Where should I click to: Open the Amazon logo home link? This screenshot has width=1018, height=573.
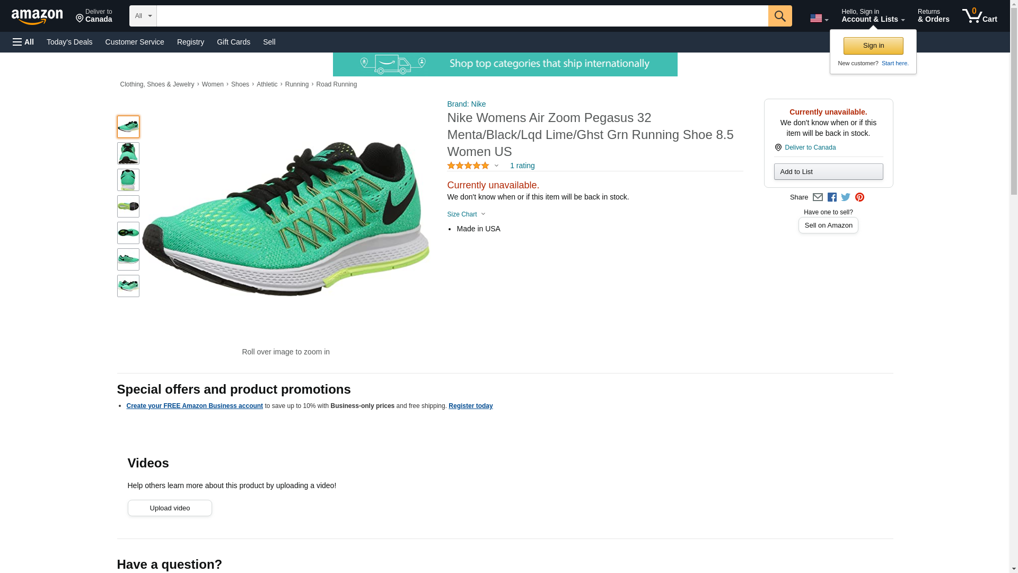point(37,16)
